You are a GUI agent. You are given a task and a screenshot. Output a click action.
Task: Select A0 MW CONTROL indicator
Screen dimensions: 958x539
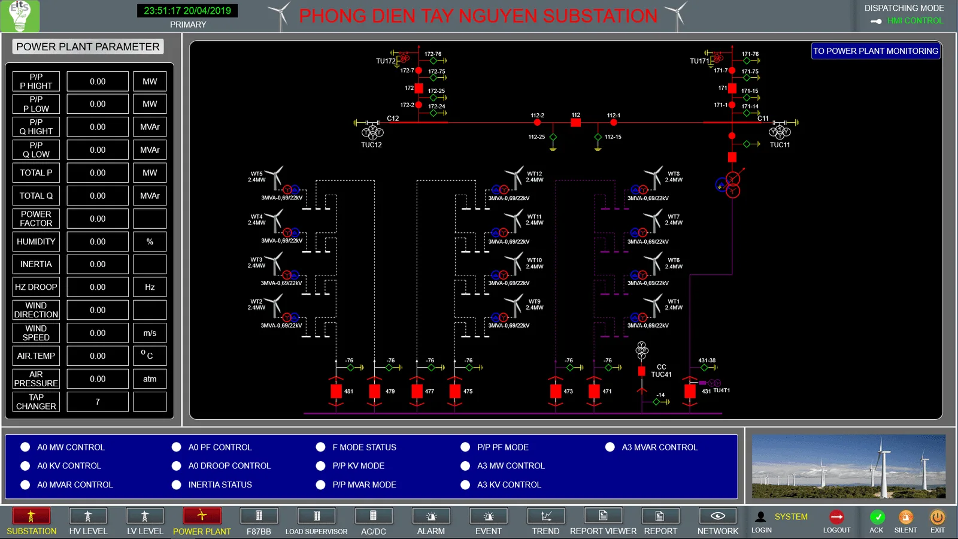tap(25, 447)
